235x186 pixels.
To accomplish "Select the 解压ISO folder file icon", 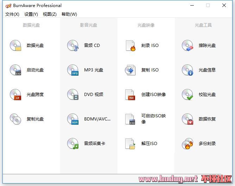I will tap(130, 144).
